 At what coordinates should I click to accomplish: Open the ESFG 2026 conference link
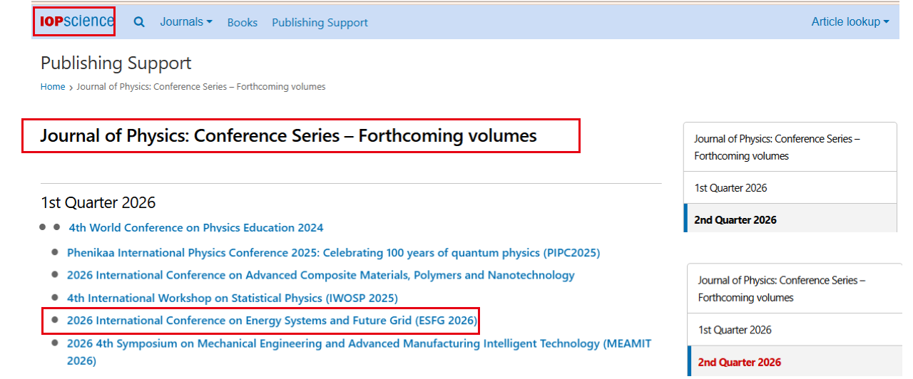pos(271,321)
